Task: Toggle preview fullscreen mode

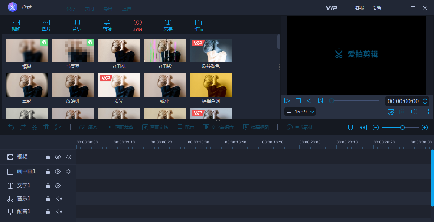Action: pyautogui.click(x=426, y=111)
